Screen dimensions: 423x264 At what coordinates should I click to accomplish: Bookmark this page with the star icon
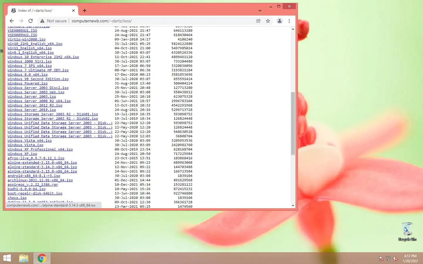268,21
